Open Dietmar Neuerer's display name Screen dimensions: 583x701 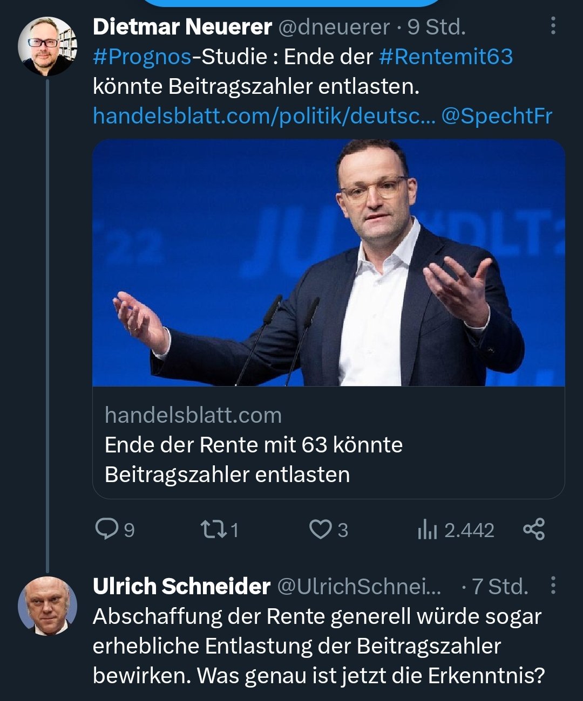coord(182,27)
